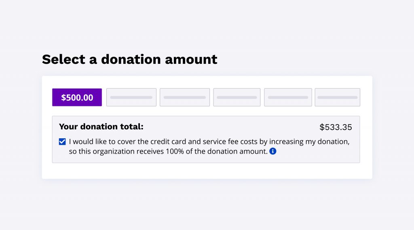Click the words 'donation amount.' before the info icon

[x=241, y=152]
